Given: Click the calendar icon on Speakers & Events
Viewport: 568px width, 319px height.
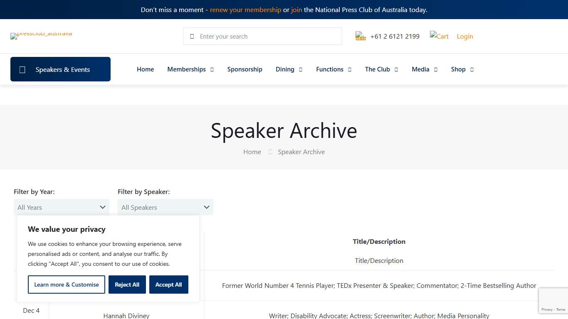Looking at the screenshot, I should tap(22, 69).
